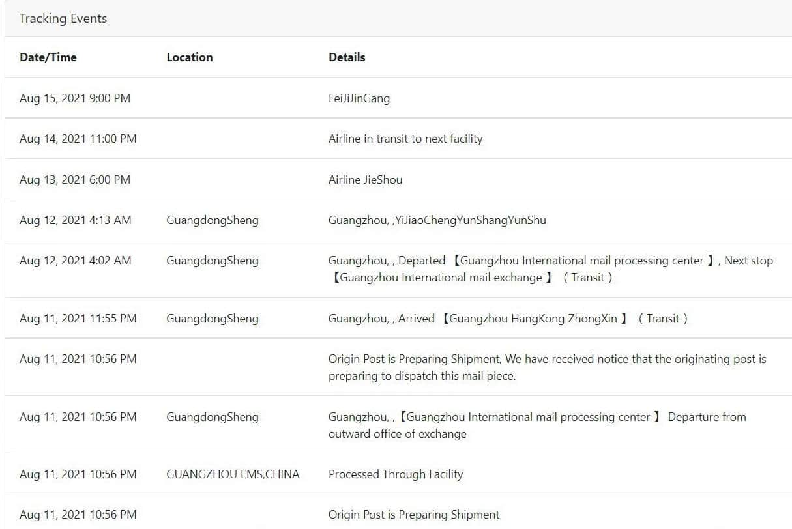This screenshot has height=529, width=792.
Task: Click the 'Processed Through Facility' detail text
Action: point(396,474)
